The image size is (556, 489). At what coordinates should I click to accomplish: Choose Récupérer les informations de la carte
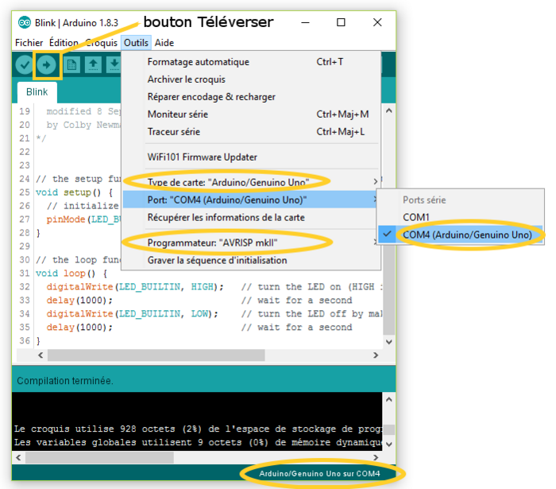point(251,218)
